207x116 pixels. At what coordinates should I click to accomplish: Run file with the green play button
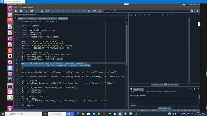tap(37, 11)
